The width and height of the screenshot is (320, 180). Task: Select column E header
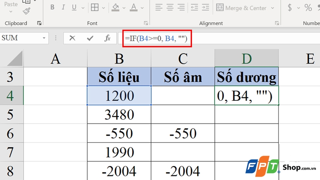pyautogui.click(x=299, y=58)
